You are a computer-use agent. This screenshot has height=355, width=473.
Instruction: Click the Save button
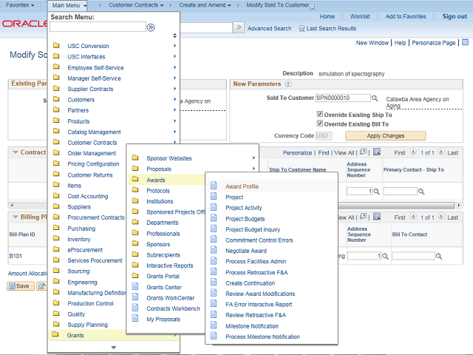point(21,286)
